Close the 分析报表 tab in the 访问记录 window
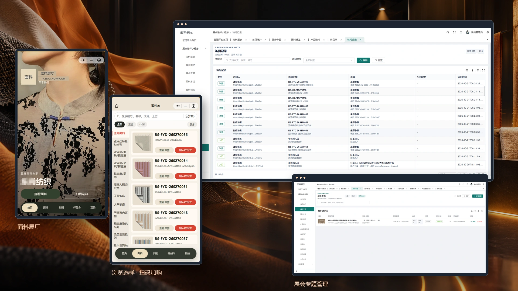This screenshot has width=518, height=291. coord(246,40)
